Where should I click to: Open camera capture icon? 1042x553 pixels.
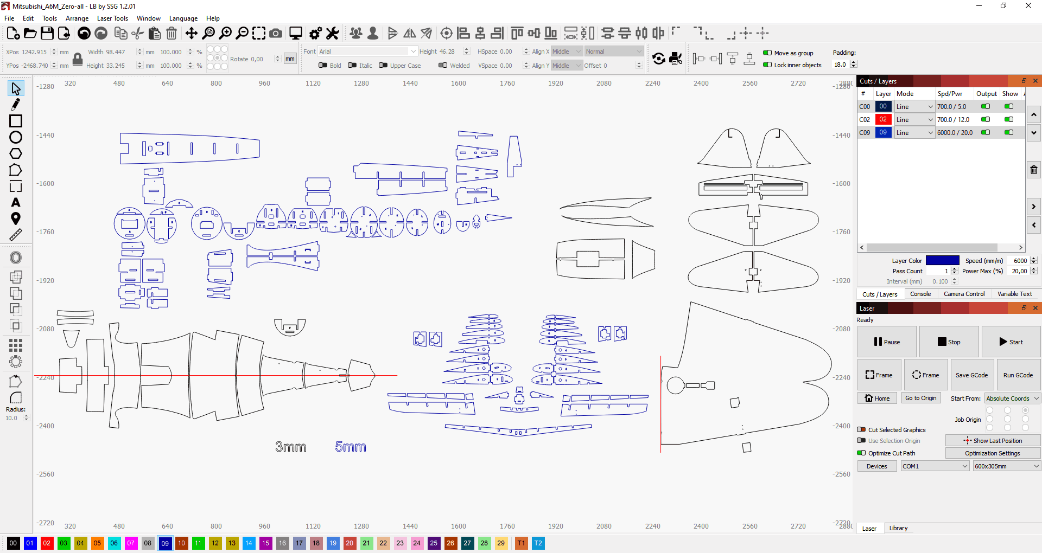(x=276, y=34)
